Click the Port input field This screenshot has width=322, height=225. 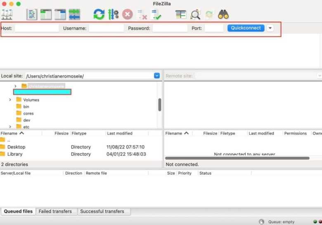pos(214,28)
